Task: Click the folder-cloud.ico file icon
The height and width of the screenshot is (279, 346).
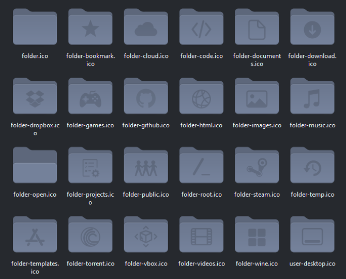Action: (x=146, y=28)
